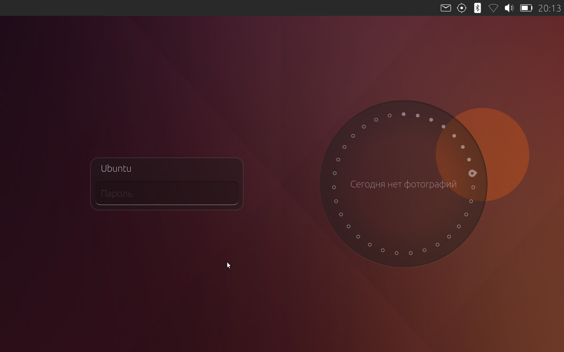
Task: Select the Ubuntu user name label
Action: tap(116, 168)
